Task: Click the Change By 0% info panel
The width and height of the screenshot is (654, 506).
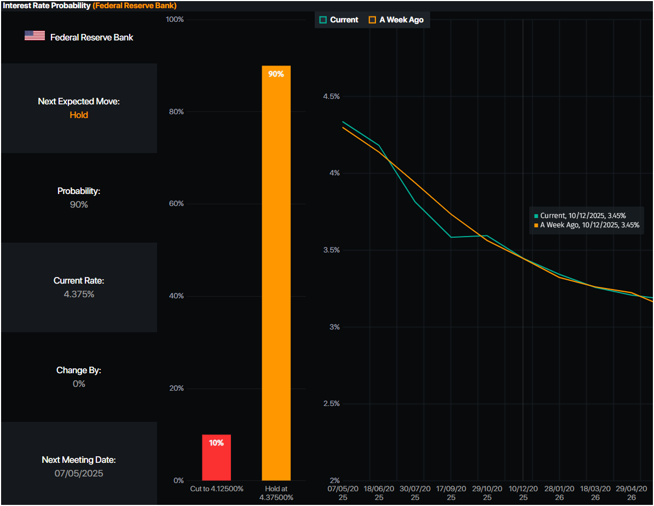Action: [79, 377]
